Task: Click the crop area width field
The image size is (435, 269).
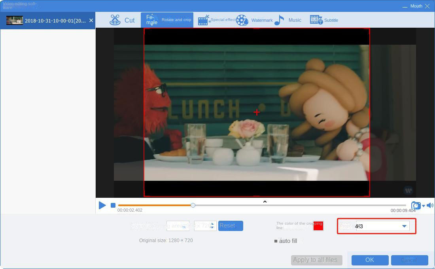Action: tap(178, 226)
